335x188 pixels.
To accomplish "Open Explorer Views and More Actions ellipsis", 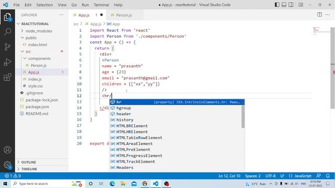I will (x=61, y=15).
